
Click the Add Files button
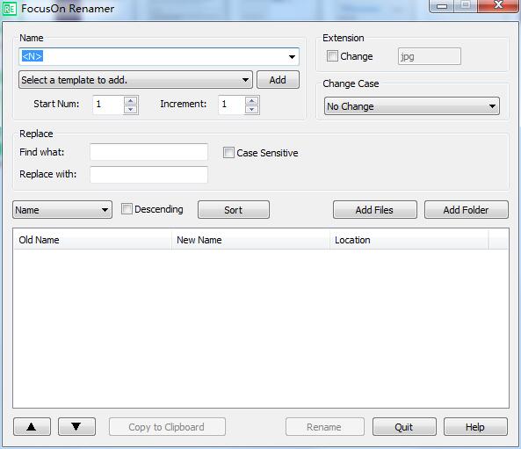[x=374, y=210]
